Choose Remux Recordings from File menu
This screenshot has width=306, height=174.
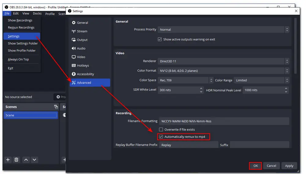point(22,27)
